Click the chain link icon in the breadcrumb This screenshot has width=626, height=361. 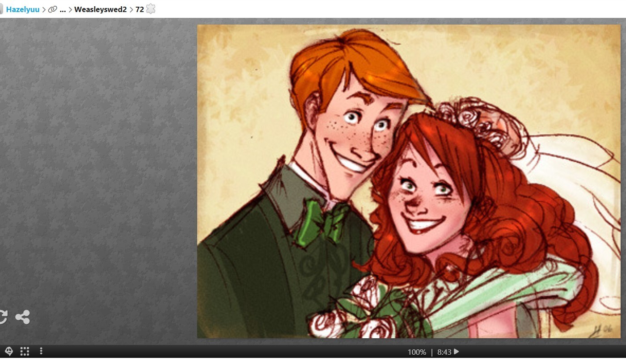point(53,9)
